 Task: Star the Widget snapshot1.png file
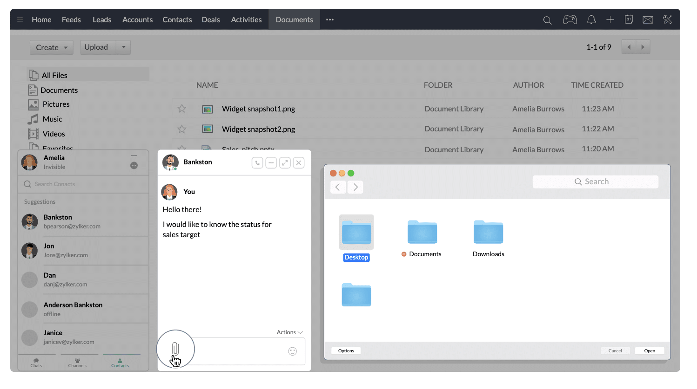(x=182, y=109)
